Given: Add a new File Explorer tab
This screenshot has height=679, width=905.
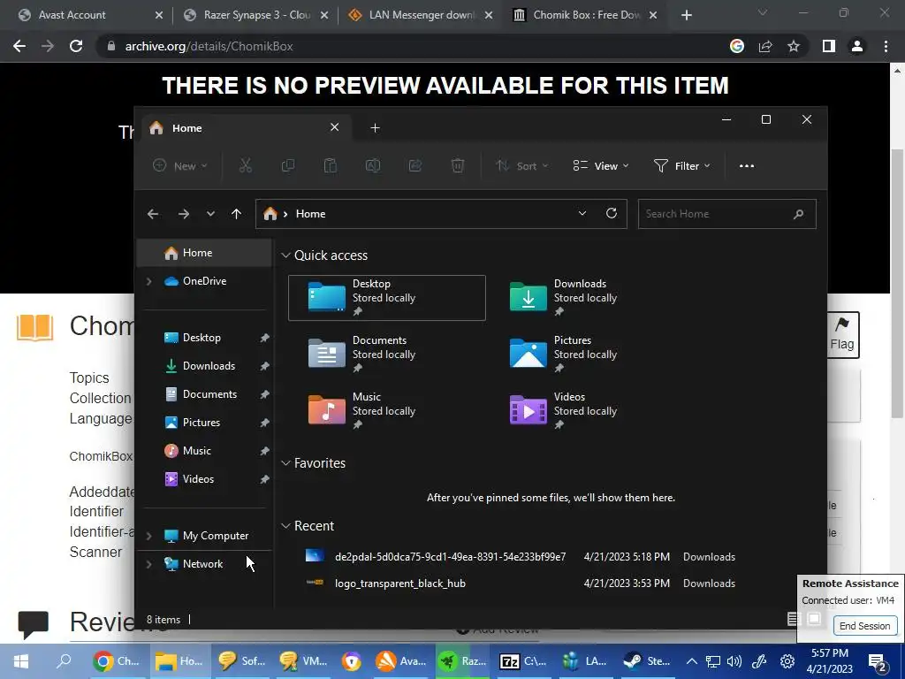Looking at the screenshot, I should [x=375, y=128].
